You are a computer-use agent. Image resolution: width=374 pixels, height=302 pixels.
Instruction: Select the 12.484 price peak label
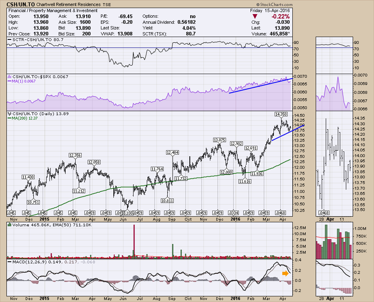pyautogui.click(x=173, y=152)
